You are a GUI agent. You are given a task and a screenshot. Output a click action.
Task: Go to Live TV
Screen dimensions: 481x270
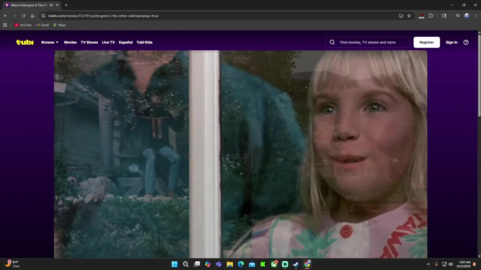[x=108, y=42]
